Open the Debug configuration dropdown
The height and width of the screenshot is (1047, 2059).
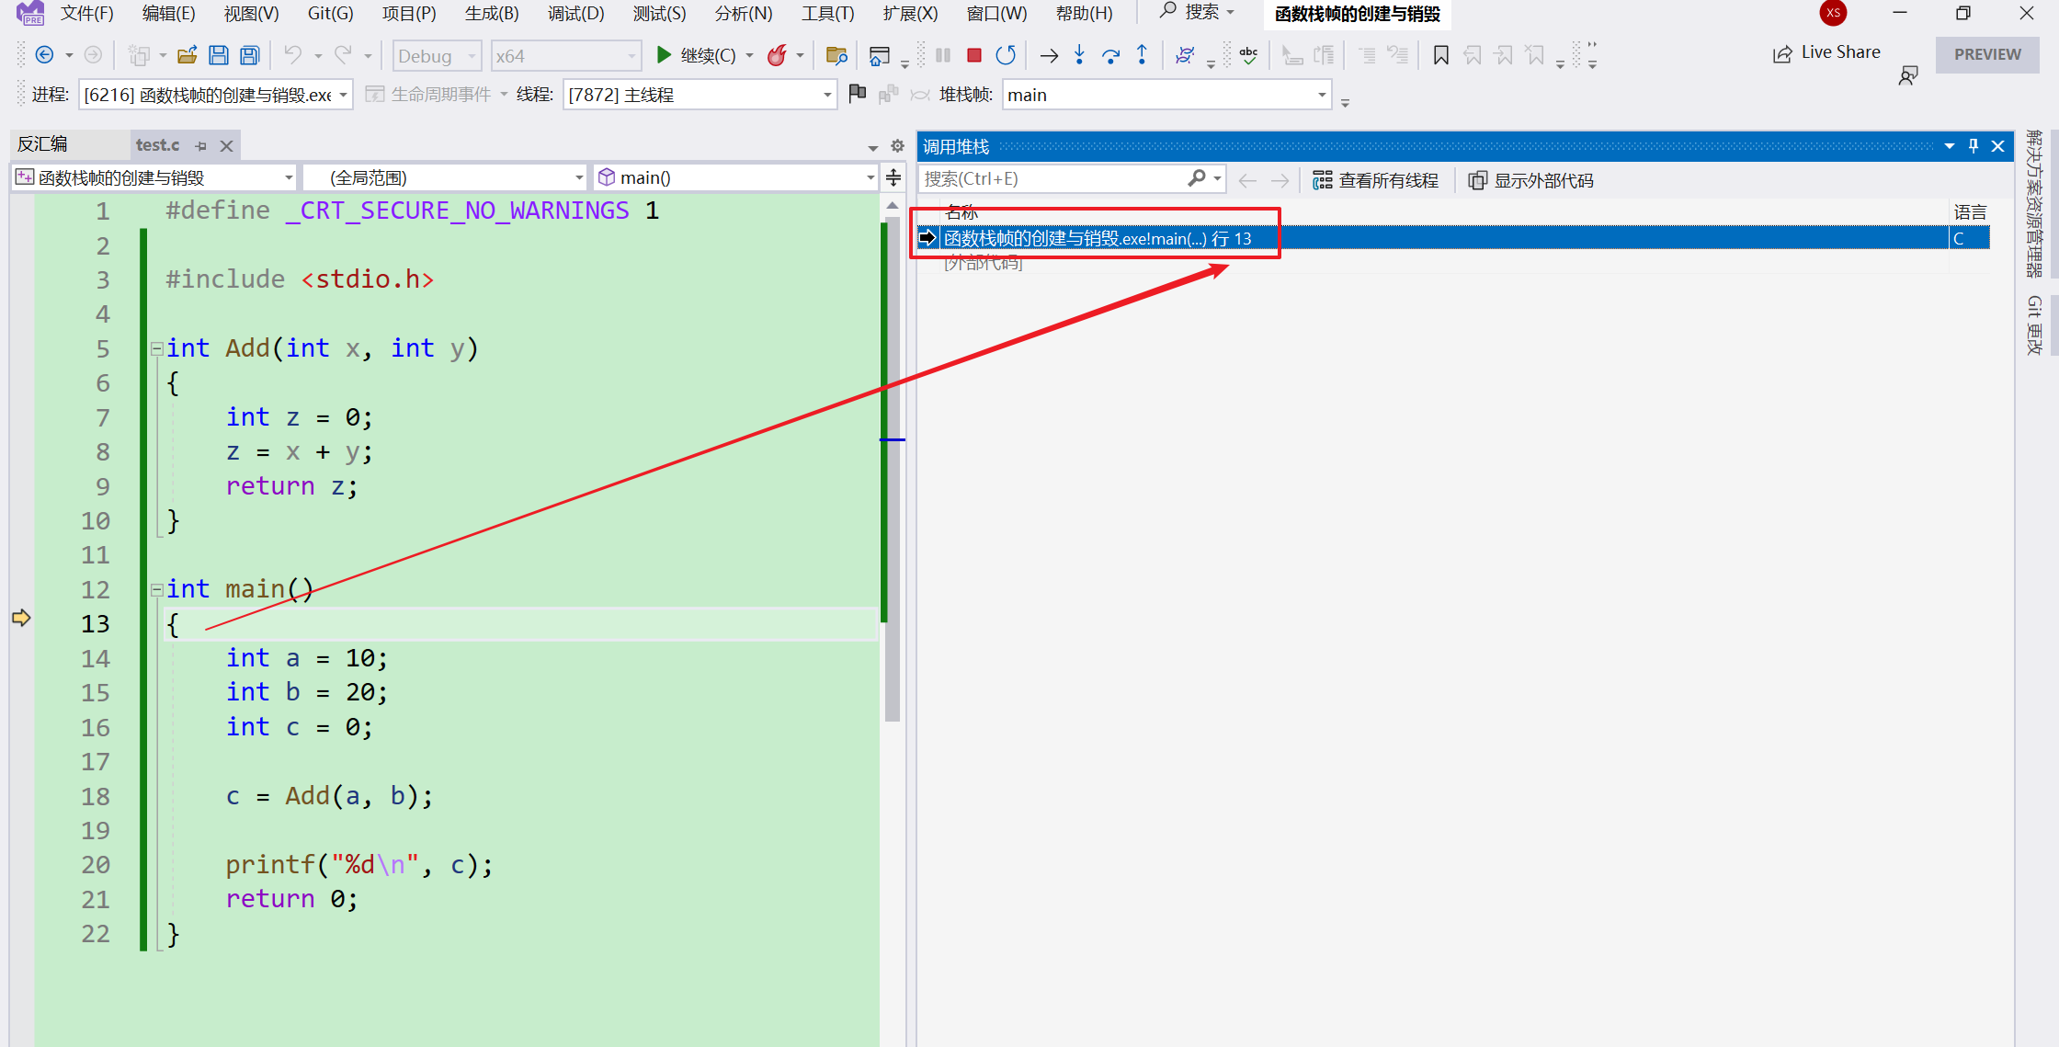pos(437,56)
